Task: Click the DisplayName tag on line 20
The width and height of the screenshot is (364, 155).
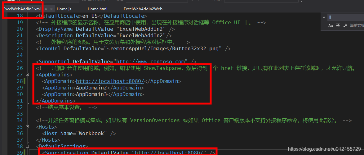Action: pyautogui.click(x=56, y=29)
